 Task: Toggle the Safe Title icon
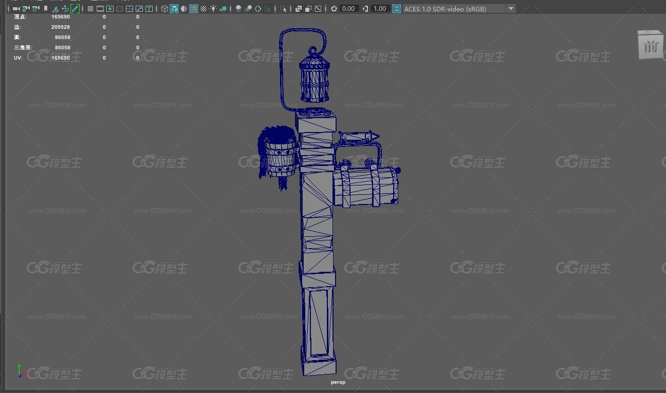pyautogui.click(x=149, y=9)
